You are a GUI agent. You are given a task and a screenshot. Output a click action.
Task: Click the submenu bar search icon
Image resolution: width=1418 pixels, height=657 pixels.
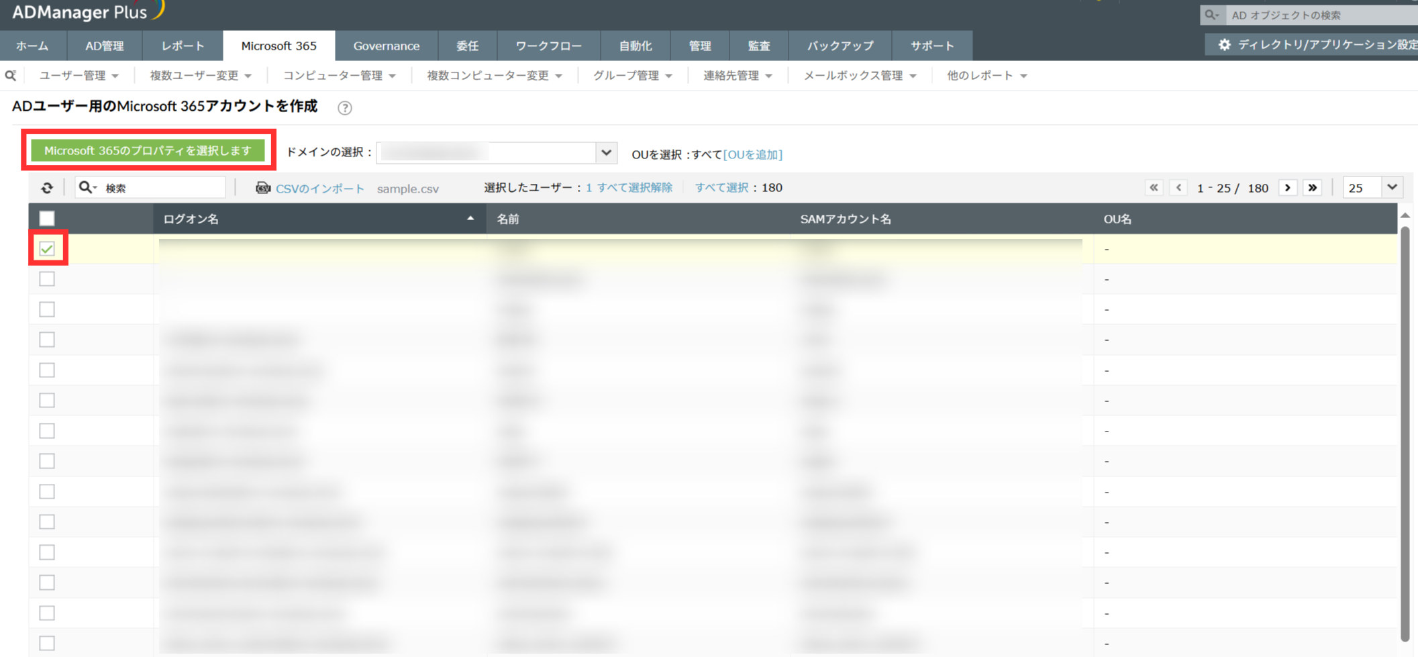point(11,76)
